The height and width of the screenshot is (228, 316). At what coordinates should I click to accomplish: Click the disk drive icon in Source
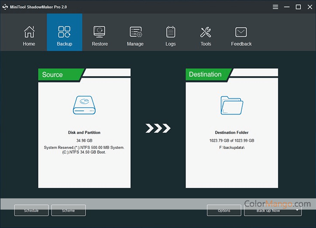pos(84,107)
